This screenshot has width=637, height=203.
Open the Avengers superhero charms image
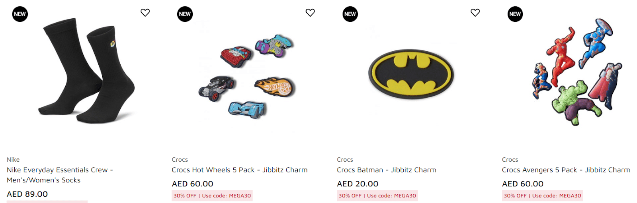pyautogui.click(x=577, y=72)
